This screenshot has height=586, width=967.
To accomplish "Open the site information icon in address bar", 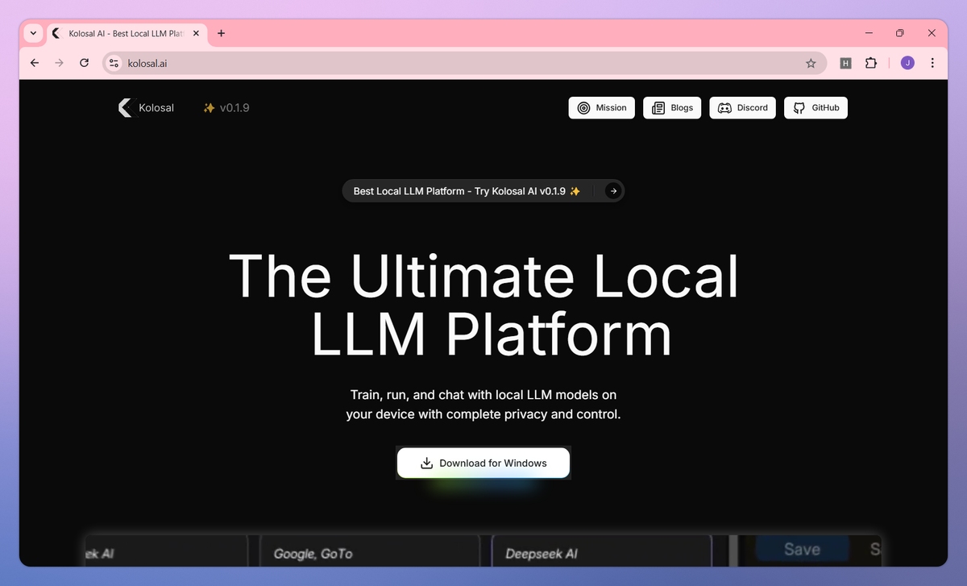I will click(114, 63).
